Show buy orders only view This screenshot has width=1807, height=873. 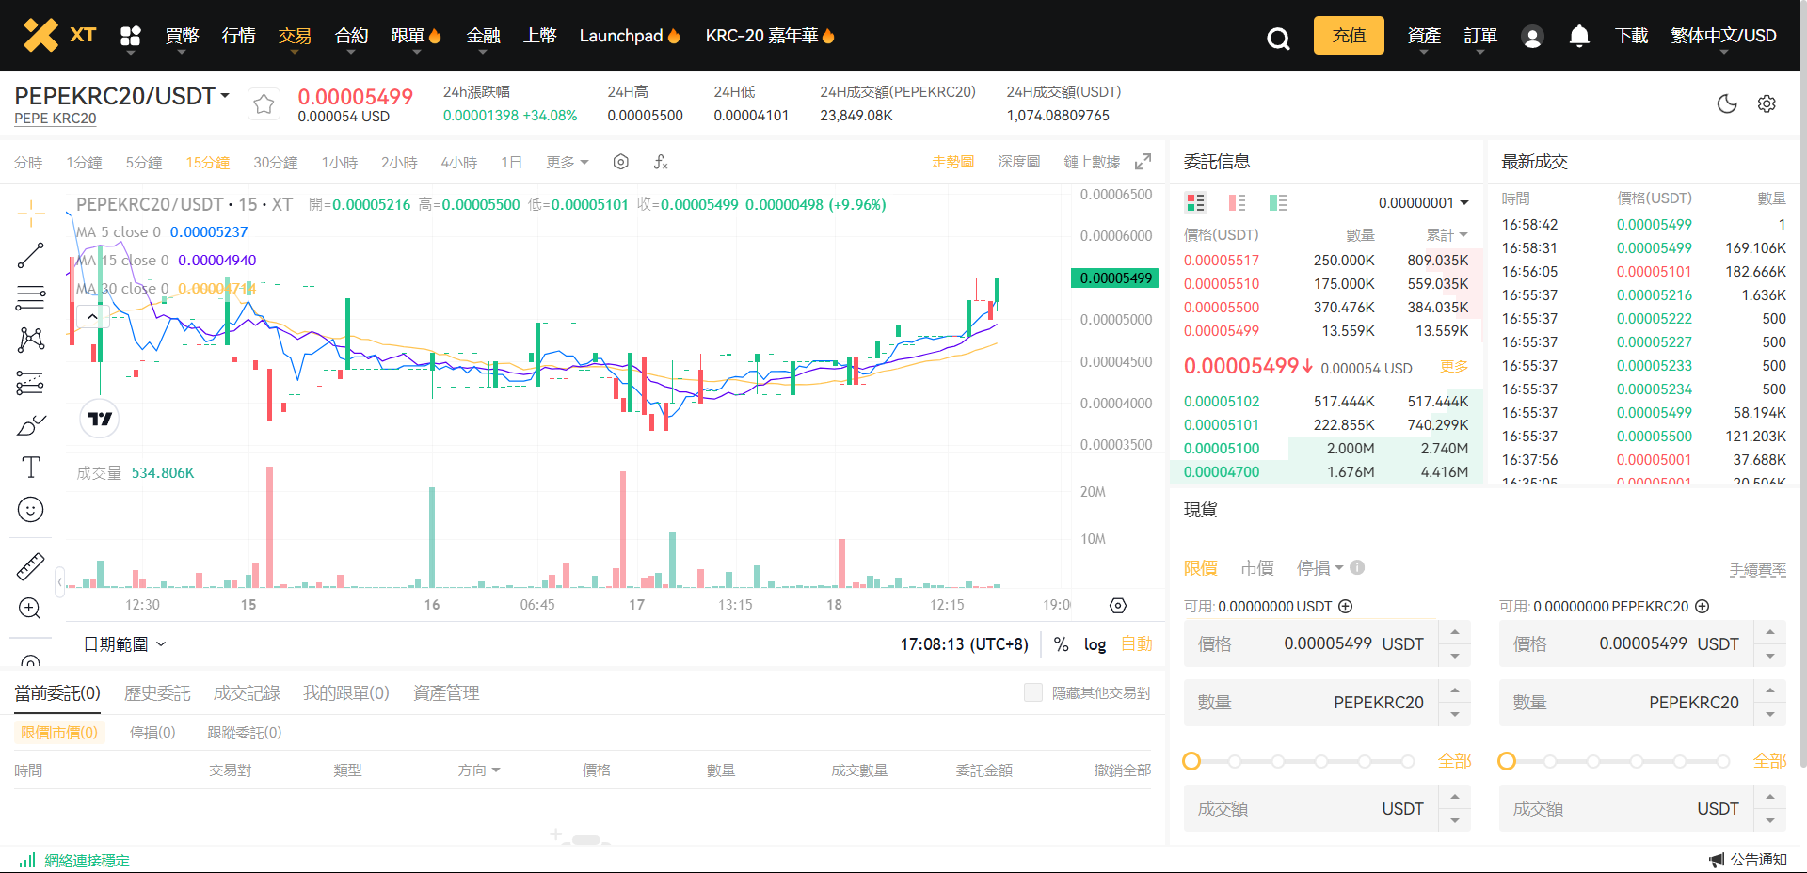(x=1278, y=202)
